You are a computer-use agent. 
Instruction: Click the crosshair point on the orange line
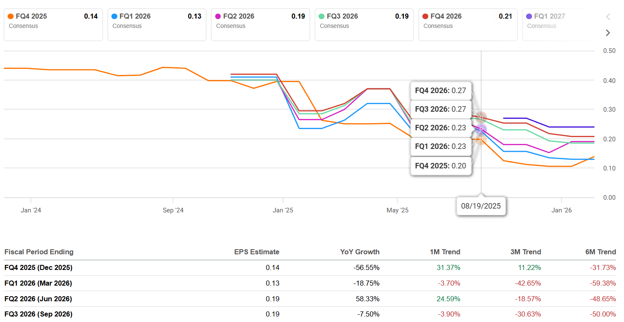tap(481, 139)
